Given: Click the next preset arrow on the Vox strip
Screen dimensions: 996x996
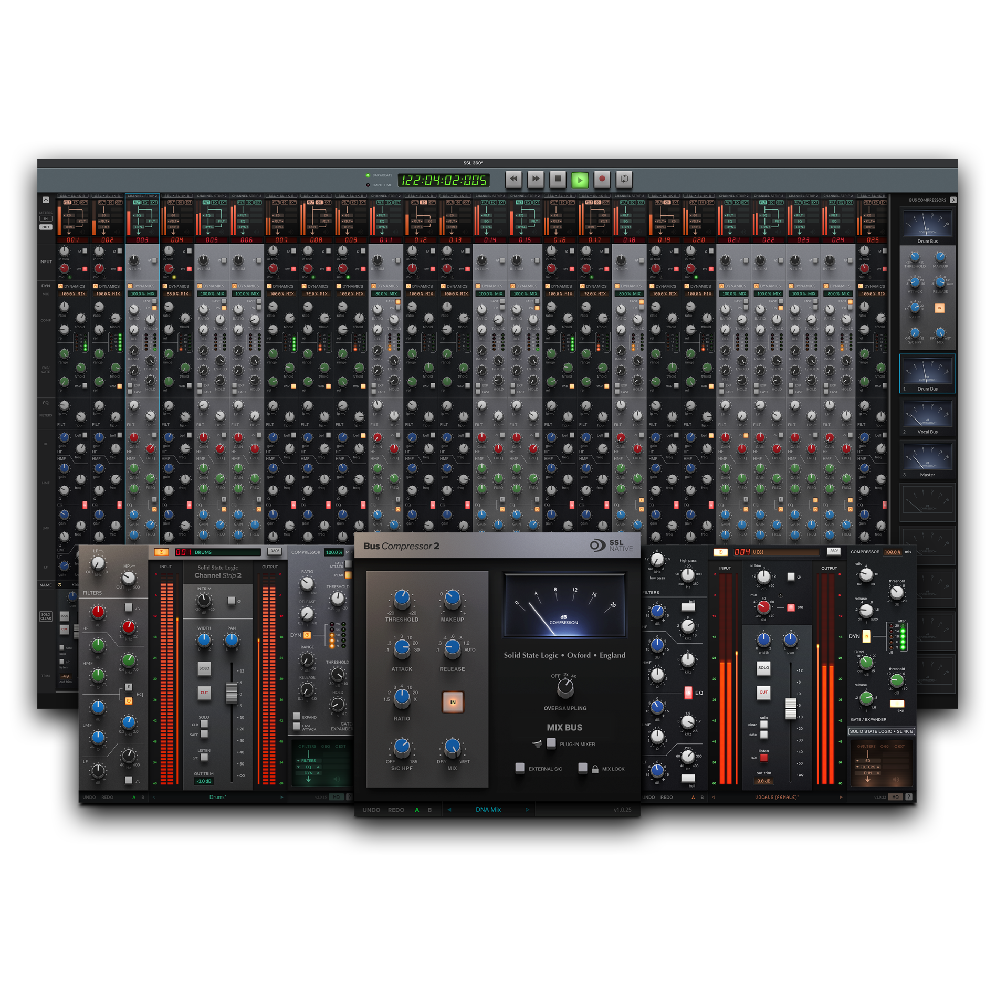Looking at the screenshot, I should (x=841, y=797).
